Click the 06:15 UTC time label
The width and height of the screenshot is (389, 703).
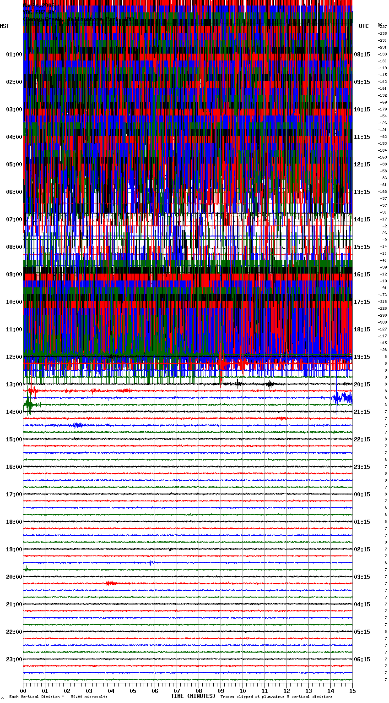362,659
